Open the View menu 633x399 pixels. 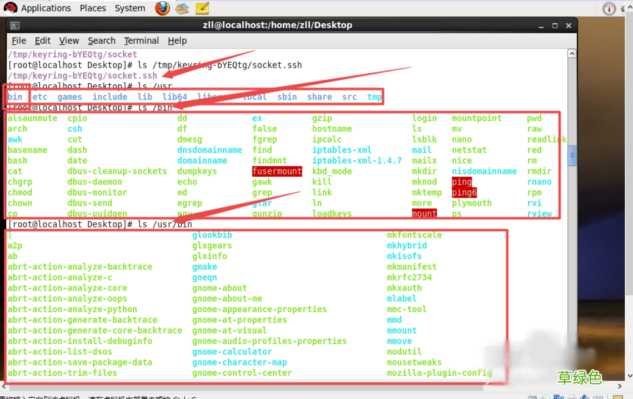point(69,41)
